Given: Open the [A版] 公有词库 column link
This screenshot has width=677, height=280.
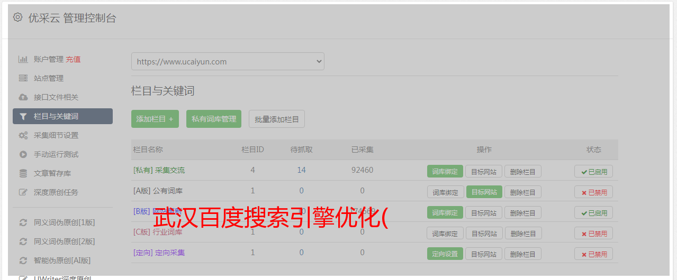Looking at the screenshot, I should [158, 191].
